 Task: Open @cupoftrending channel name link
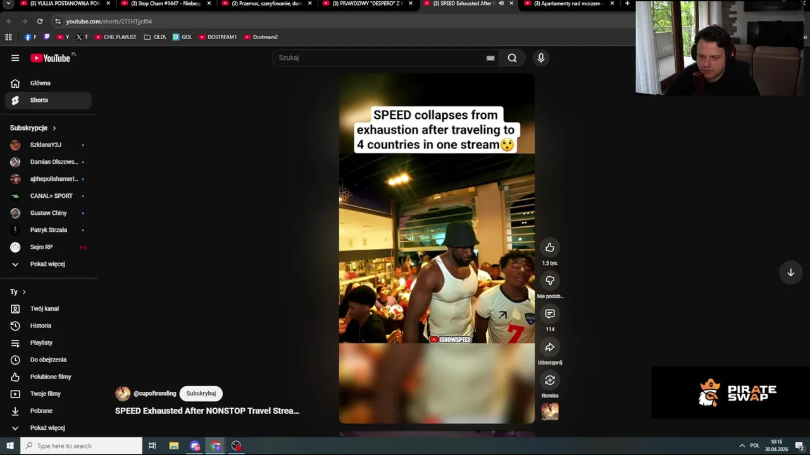(x=154, y=393)
